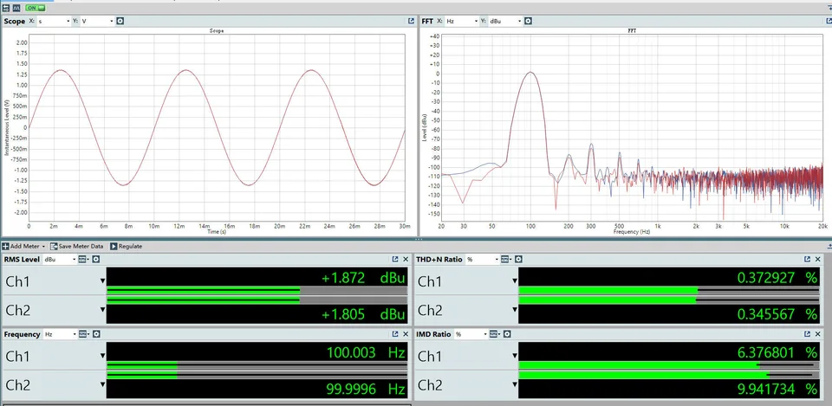This screenshot has width=832, height=406.
Task: Pop out the RMS Level meter
Action: [395, 259]
